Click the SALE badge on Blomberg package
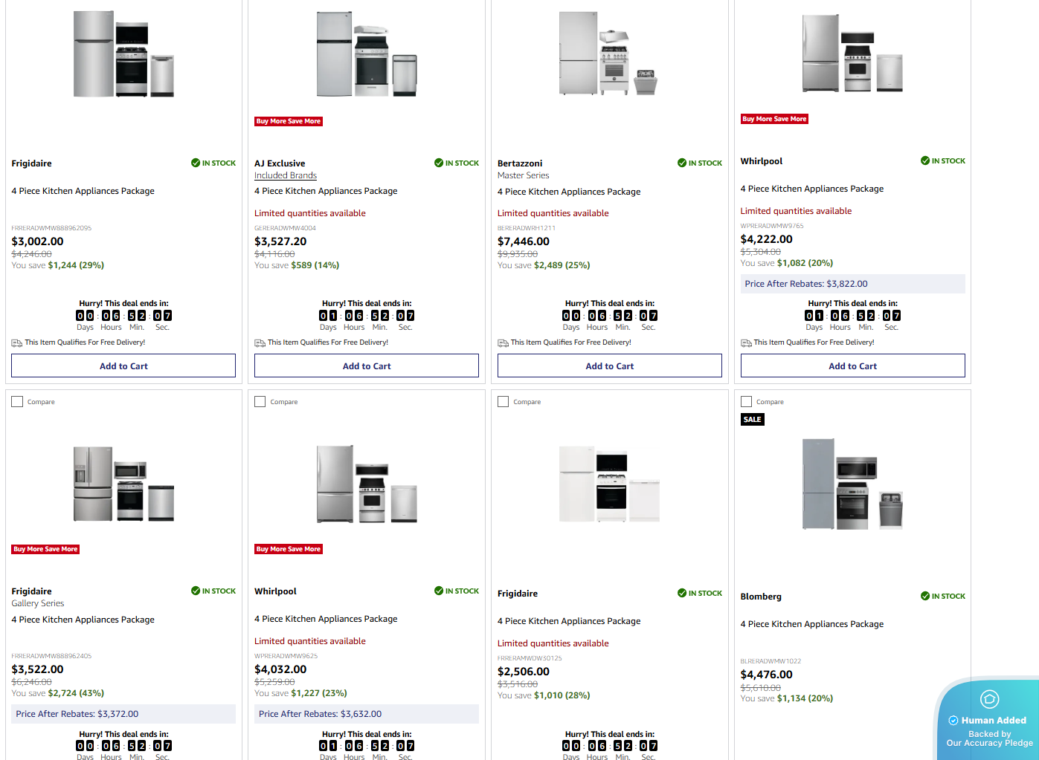 coord(753,420)
